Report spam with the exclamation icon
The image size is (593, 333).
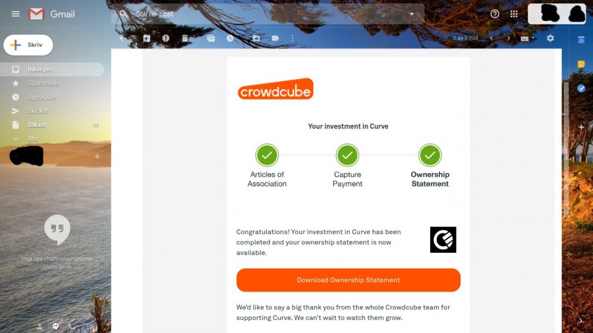165,38
